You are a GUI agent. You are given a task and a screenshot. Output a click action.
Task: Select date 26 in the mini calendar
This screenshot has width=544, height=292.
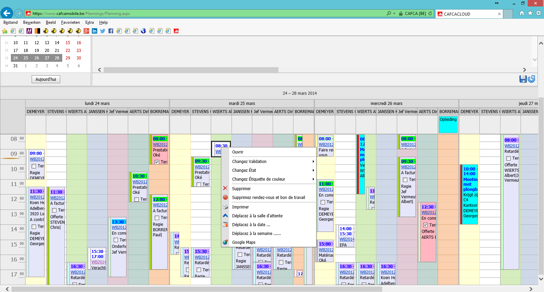(x=36, y=58)
